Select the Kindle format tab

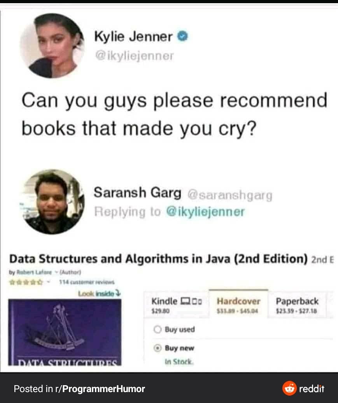pos(176,305)
